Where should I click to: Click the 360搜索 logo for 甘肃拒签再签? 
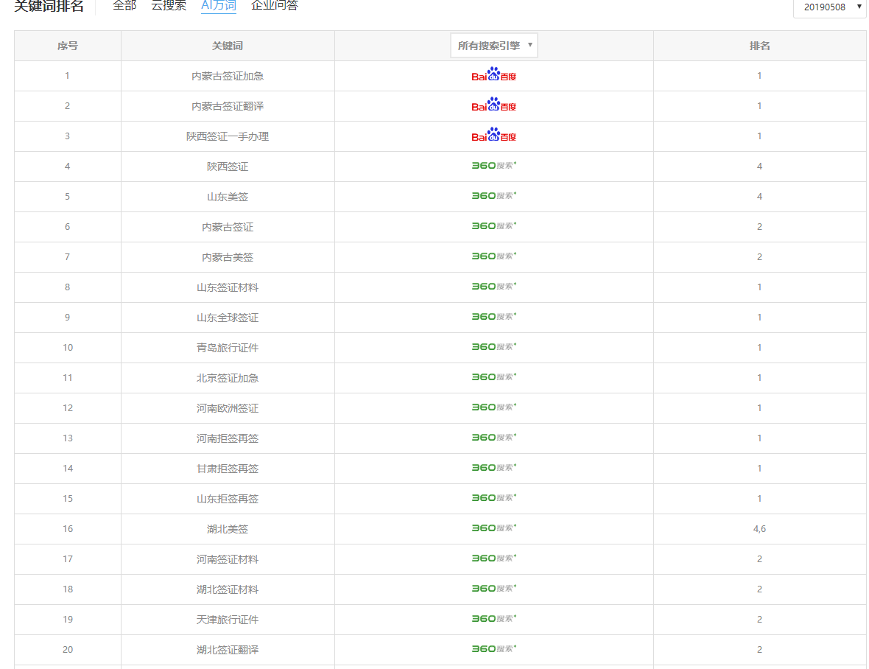[x=494, y=468]
